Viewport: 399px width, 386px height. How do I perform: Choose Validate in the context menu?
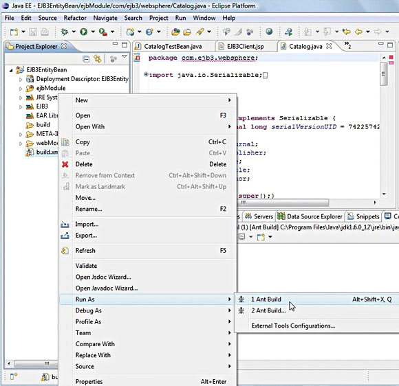148,266
